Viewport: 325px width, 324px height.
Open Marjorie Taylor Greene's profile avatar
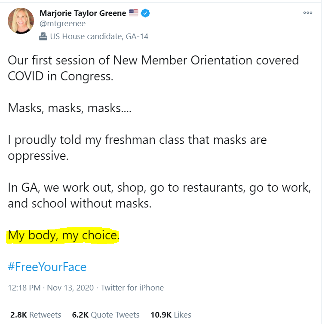(x=21, y=21)
